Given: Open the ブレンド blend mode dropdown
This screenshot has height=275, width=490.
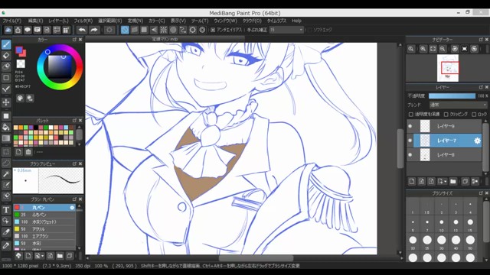Looking at the screenshot, I should (x=458, y=105).
